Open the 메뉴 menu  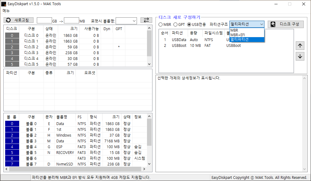tap(6, 11)
